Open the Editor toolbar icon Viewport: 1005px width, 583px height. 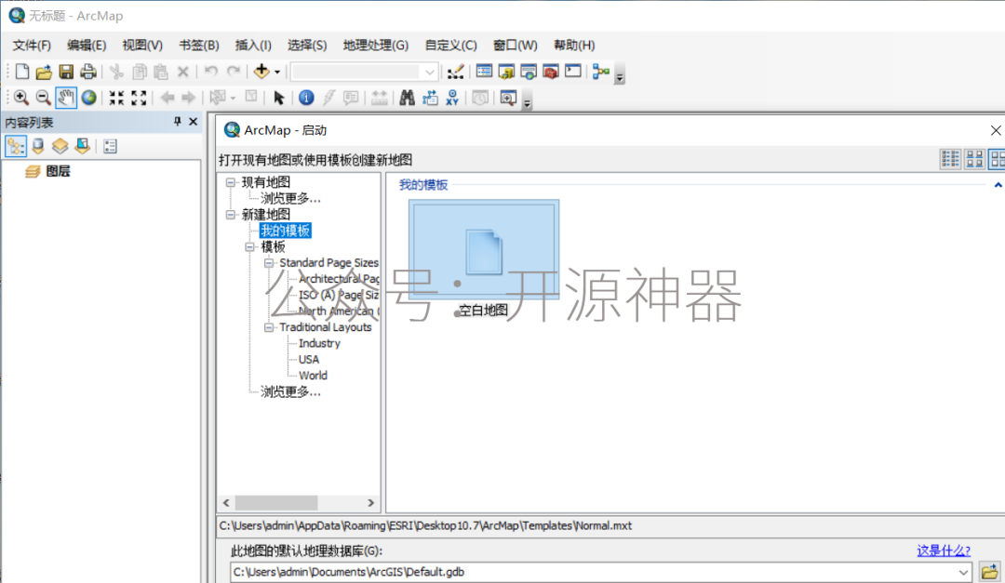455,72
